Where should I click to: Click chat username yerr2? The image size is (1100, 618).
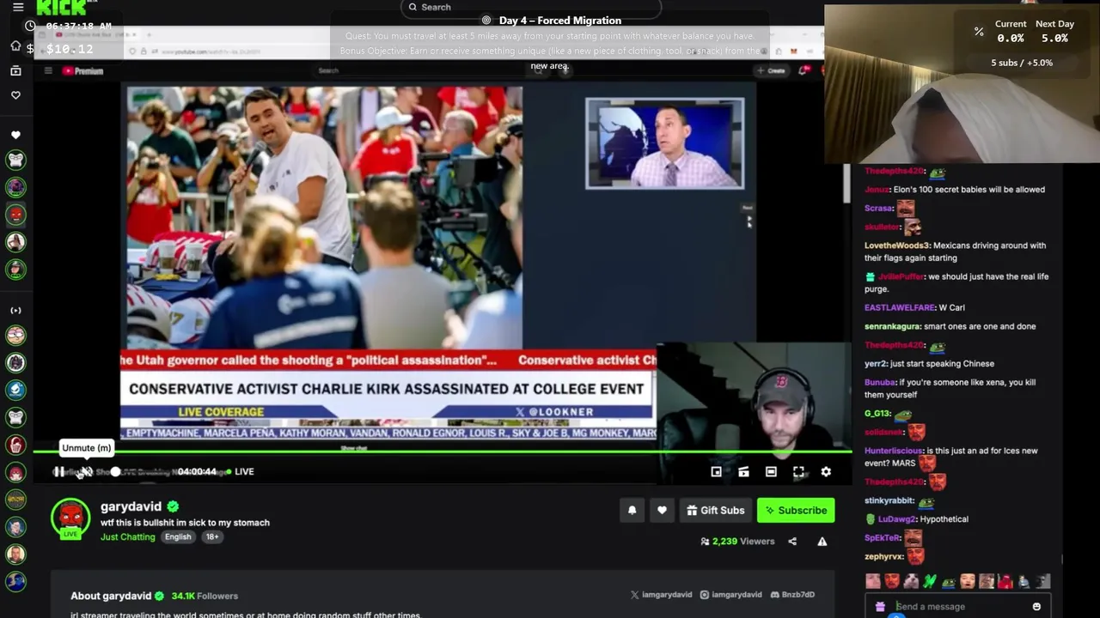(x=875, y=363)
